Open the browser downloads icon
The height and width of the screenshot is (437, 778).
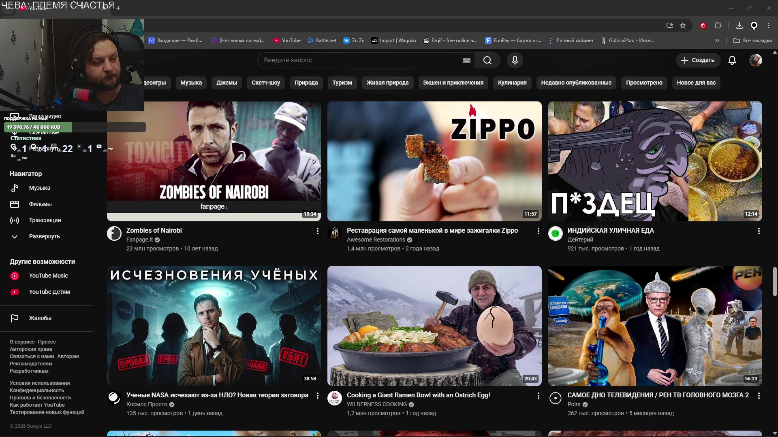[x=739, y=25]
